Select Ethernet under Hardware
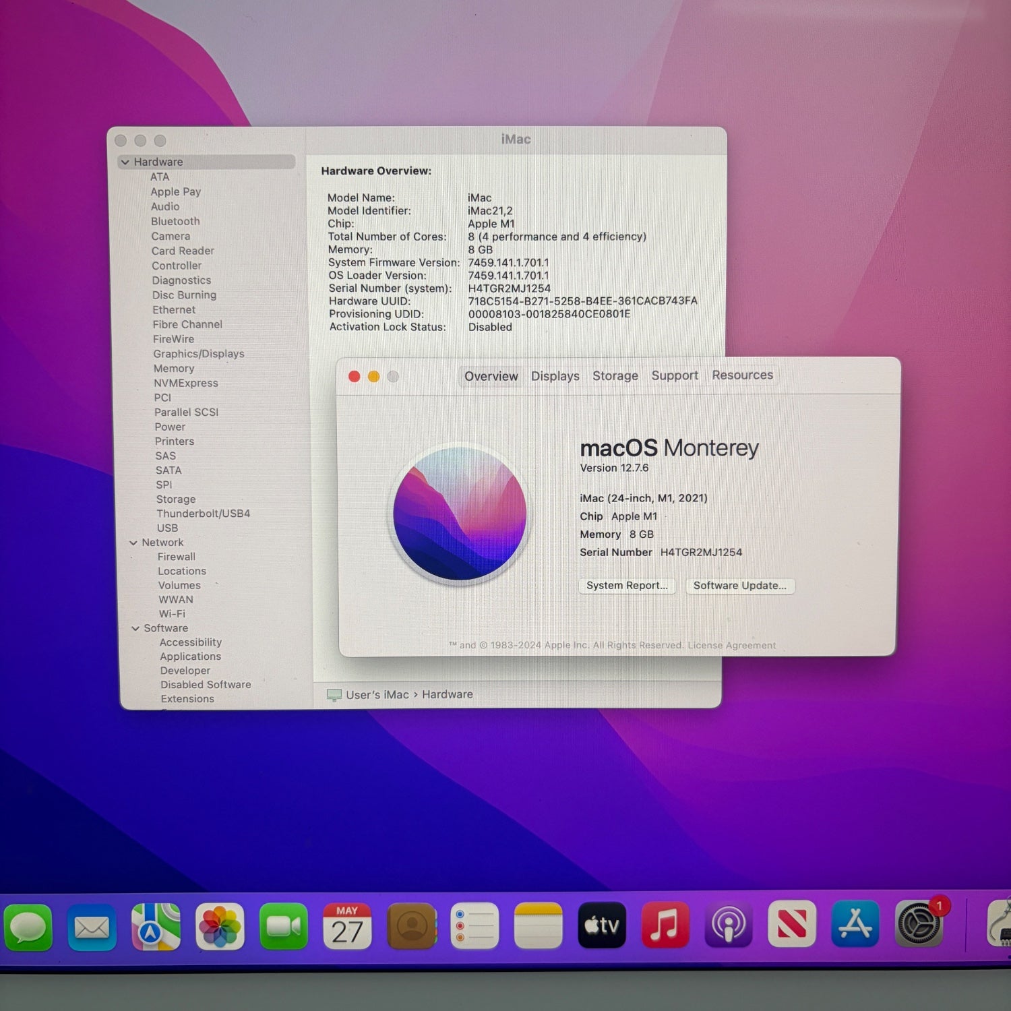1011x1011 pixels. click(x=174, y=309)
